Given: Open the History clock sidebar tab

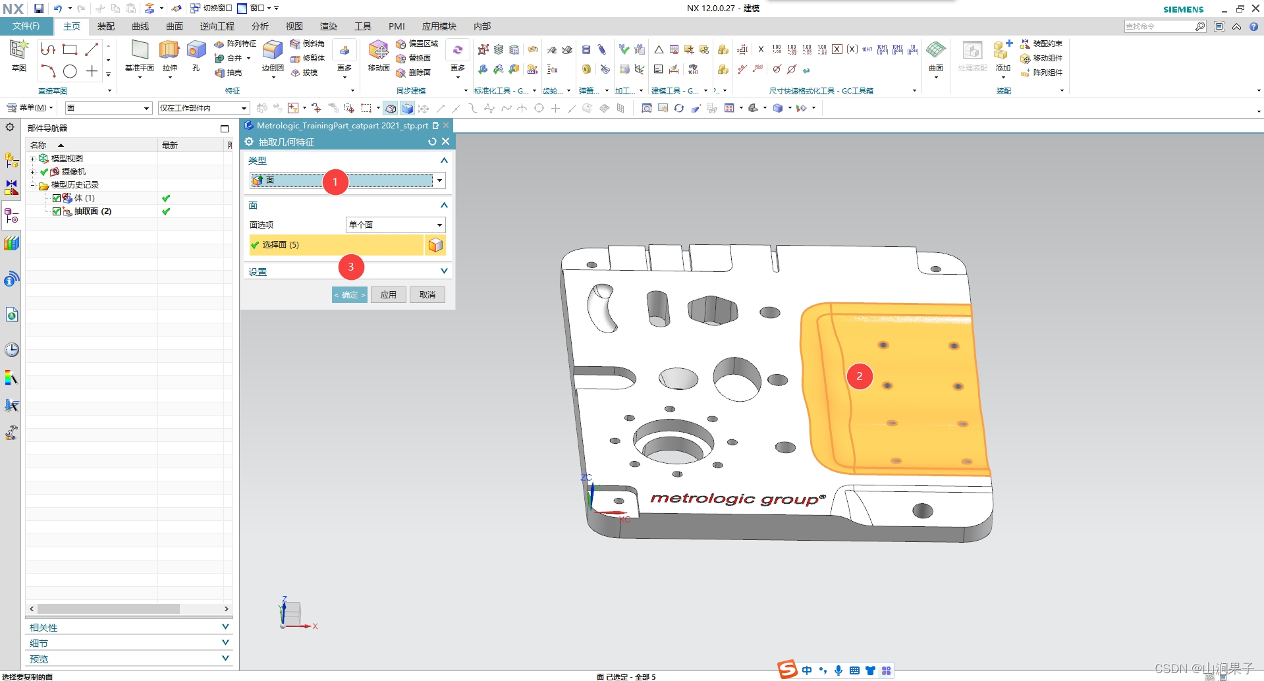Looking at the screenshot, I should pyautogui.click(x=12, y=350).
